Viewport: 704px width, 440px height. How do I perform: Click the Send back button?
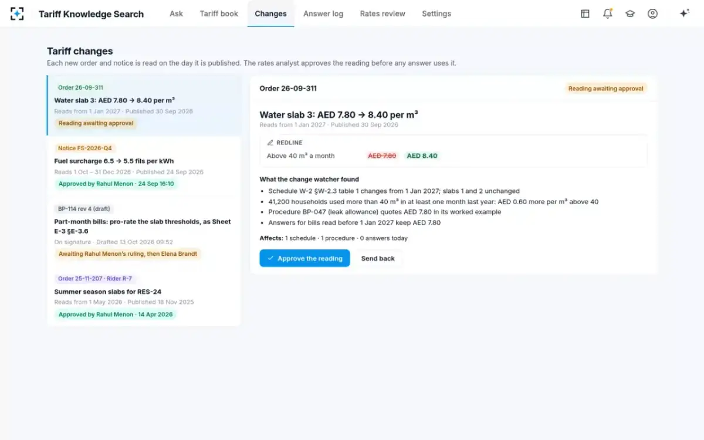click(x=378, y=258)
